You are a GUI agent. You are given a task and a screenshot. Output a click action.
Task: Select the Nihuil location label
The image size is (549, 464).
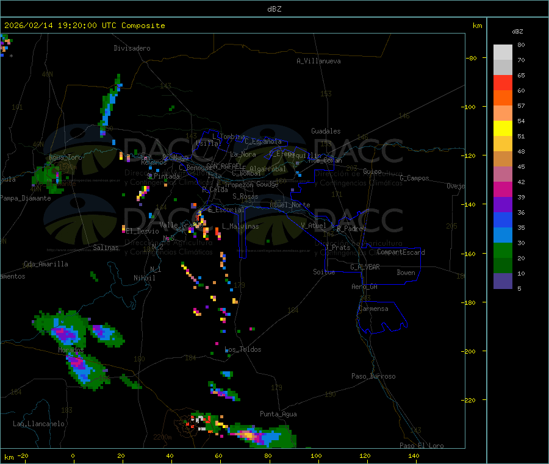point(145,278)
